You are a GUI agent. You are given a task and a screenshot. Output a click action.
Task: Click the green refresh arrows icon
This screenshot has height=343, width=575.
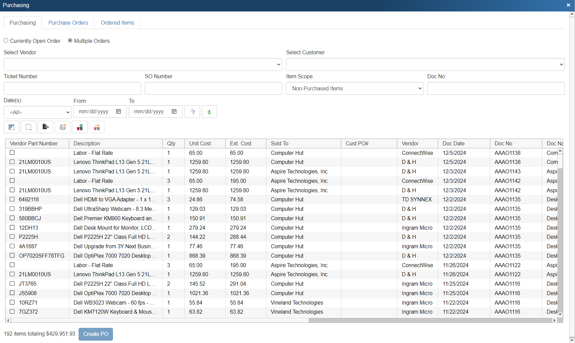(x=209, y=112)
